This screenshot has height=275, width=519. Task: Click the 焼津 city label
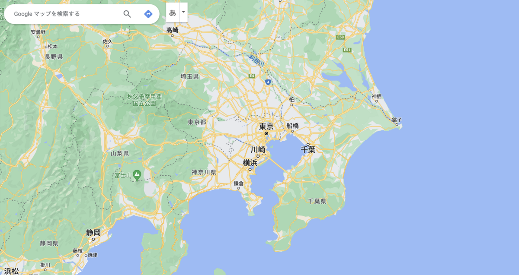92,255
